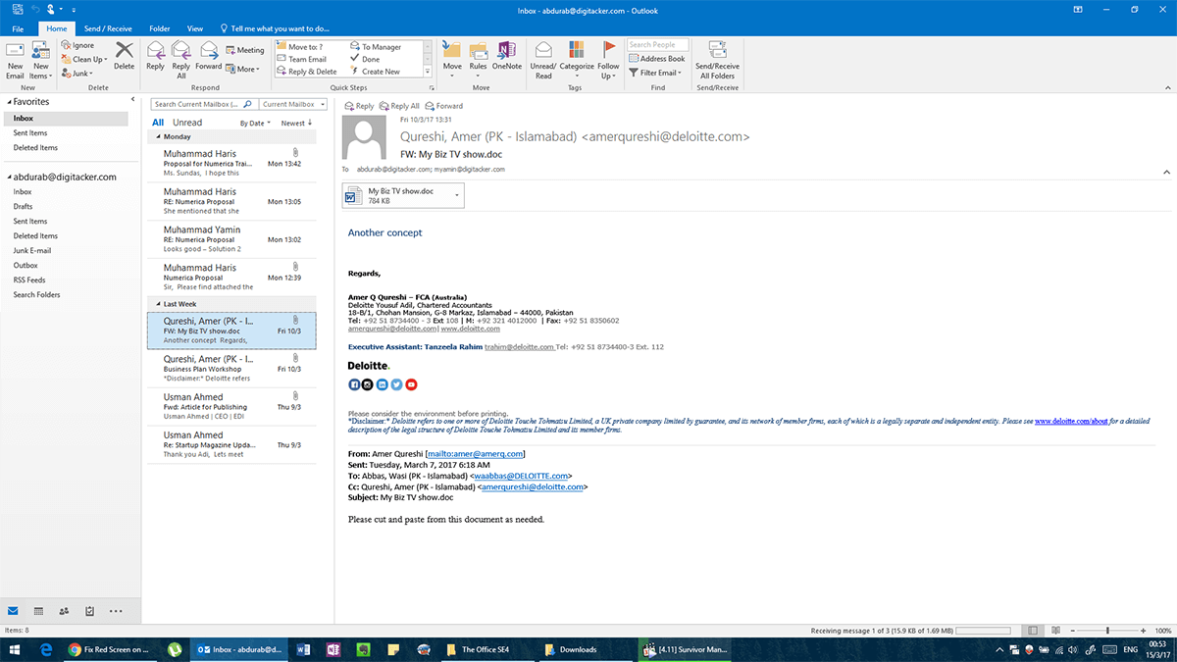Open Deloitte Facebook icon in signature

(355, 384)
